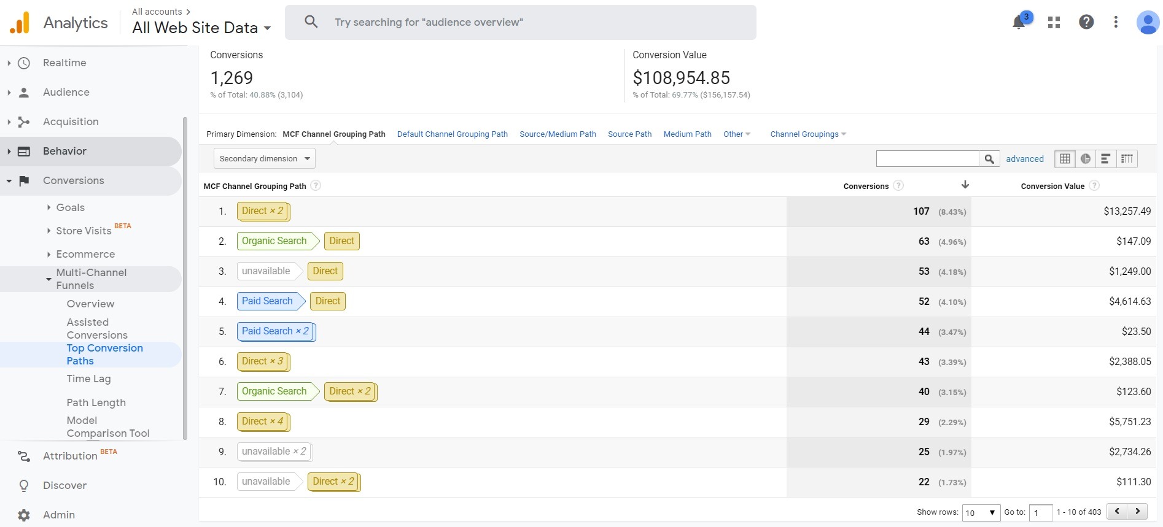Screen dimensions: 1163x527
Task: Open the Show rows dropdown
Action: click(981, 513)
